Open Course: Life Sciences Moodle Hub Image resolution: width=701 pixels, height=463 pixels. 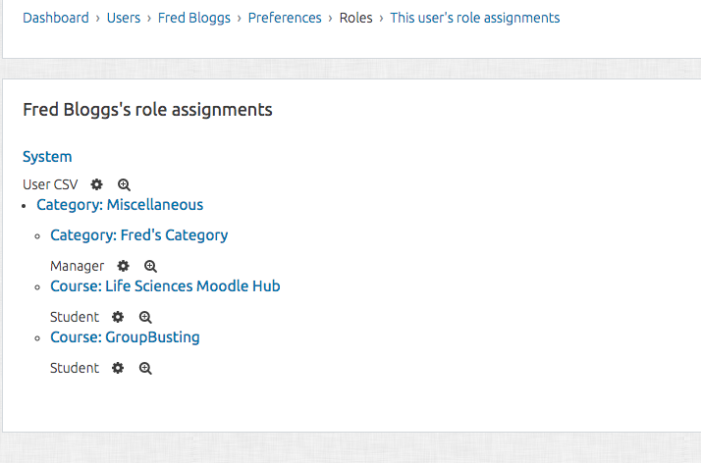coord(165,285)
